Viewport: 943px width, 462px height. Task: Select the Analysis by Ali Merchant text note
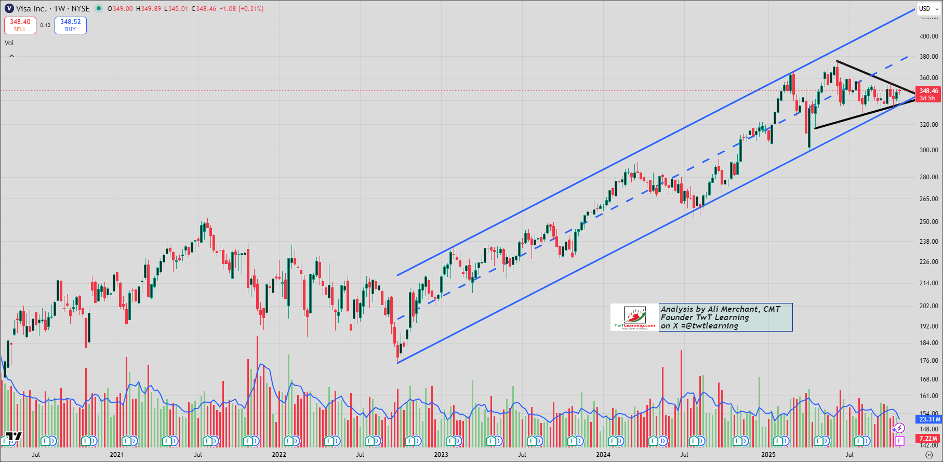click(725, 318)
